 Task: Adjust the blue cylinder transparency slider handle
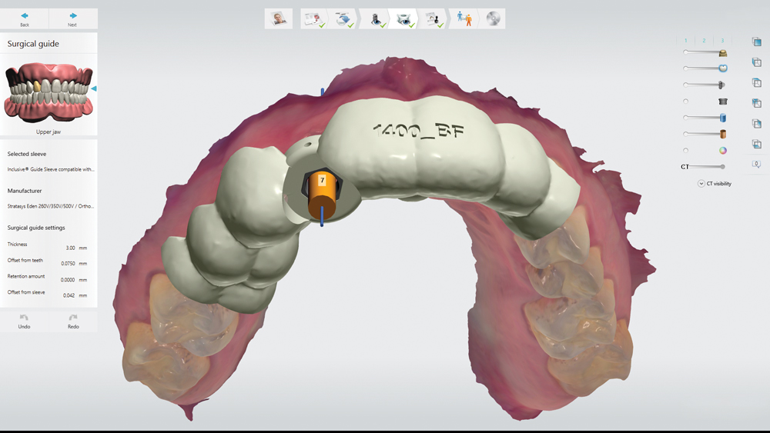723,118
